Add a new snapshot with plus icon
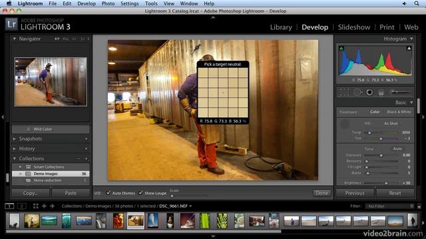This screenshot has width=426, height=239. pos(86,139)
